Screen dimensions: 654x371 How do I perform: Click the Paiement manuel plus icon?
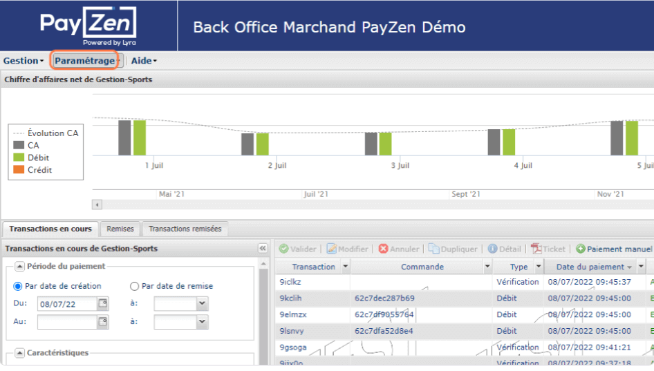581,249
